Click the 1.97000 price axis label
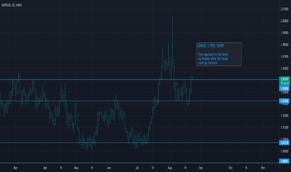Image resolution: width=291 pixels, height=172 pixels. point(284,57)
